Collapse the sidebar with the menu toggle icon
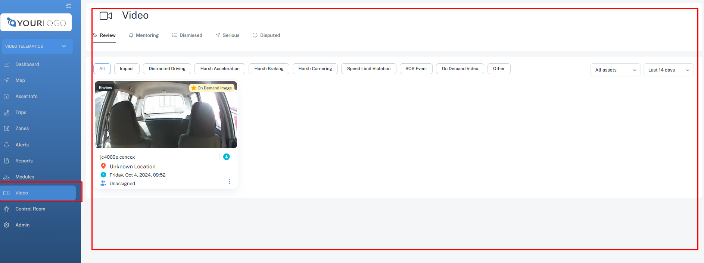Viewport: 704px width, 263px height. coord(68,5)
